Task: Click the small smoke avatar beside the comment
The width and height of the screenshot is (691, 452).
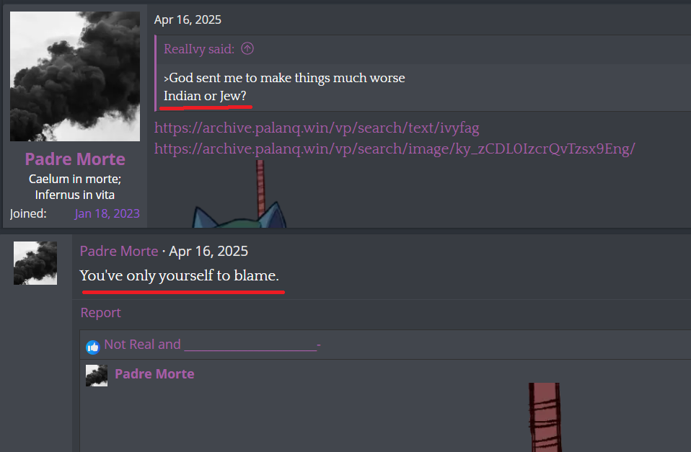Action: pyautogui.click(x=35, y=263)
